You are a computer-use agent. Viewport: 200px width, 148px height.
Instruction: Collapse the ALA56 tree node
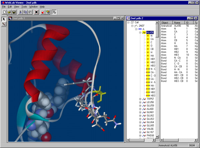[140, 33]
